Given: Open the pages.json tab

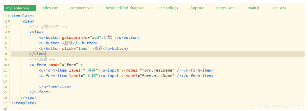Looking at the screenshot, I should (x=225, y=8).
